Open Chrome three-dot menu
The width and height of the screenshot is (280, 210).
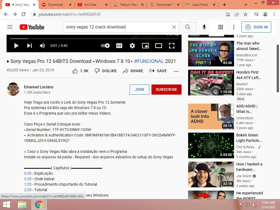pos(274,14)
